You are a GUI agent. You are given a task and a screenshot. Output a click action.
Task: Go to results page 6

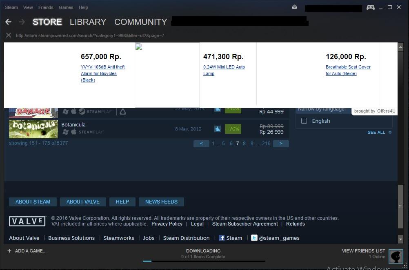(x=231, y=144)
